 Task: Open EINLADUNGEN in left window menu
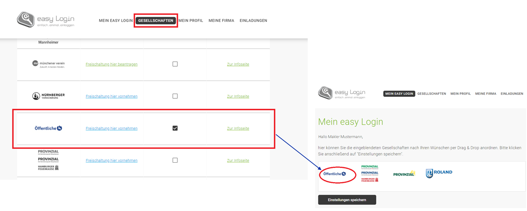click(253, 21)
